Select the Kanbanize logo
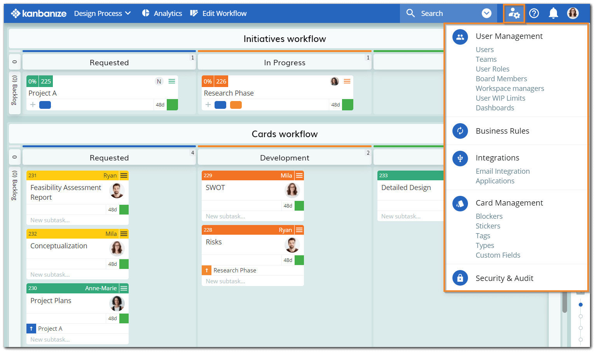Image resolution: width=597 pixels, height=354 pixels. coord(38,13)
